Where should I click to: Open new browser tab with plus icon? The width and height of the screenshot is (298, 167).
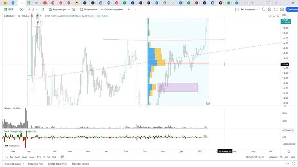[252, 3]
